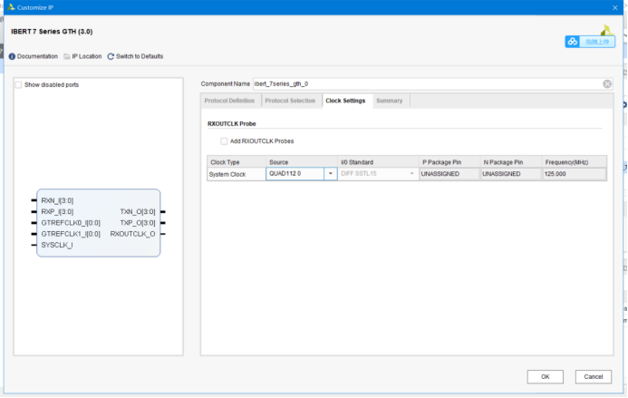Click the P Package Pin UNASSIGNED cell
Viewport: 628px width, 398px height.
click(x=449, y=174)
